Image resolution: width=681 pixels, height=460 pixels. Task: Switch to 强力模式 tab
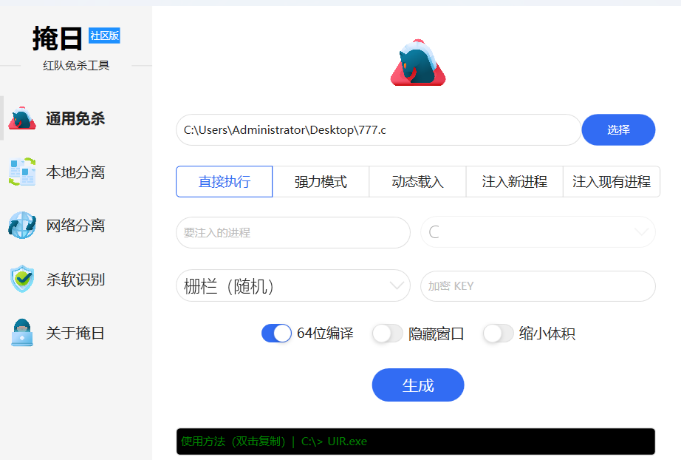pyautogui.click(x=321, y=181)
